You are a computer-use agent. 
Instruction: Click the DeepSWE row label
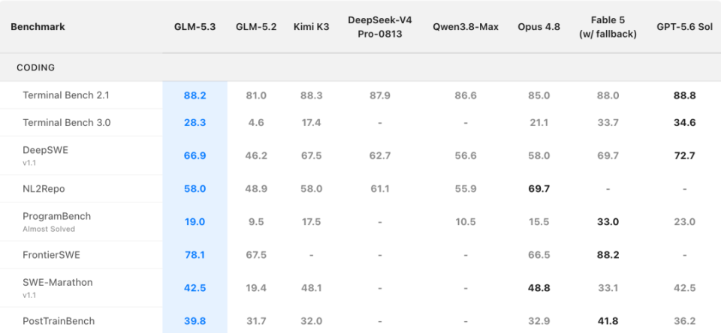click(46, 150)
